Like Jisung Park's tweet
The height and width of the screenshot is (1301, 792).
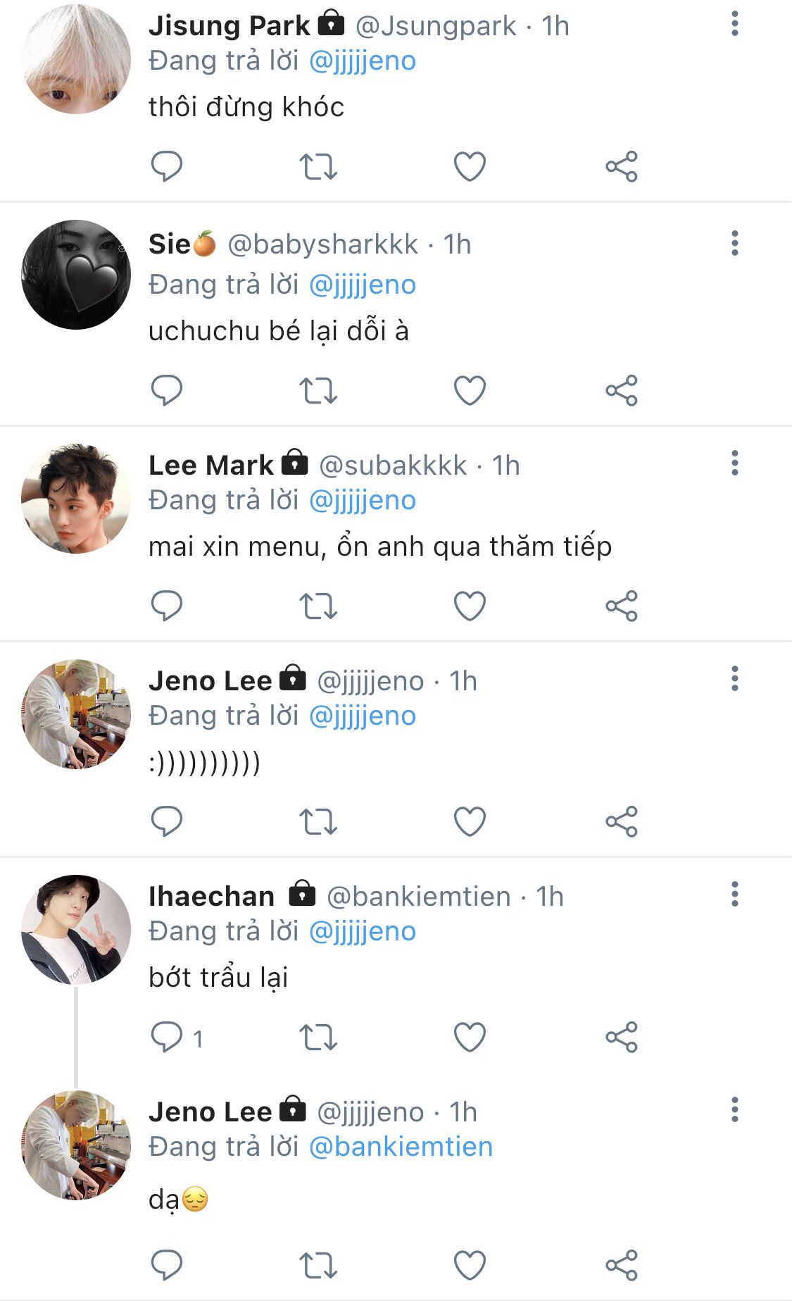pos(470,167)
